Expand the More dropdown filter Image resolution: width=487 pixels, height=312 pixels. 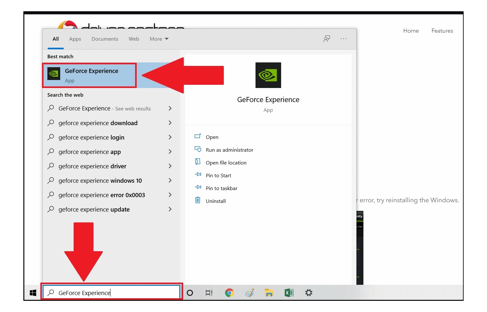pos(159,39)
